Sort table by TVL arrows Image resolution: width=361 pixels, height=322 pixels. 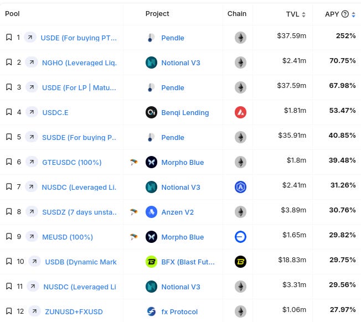303,14
